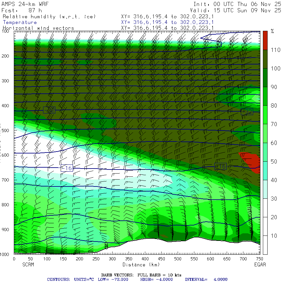283x283 pixels.
Task: Click the left -16 temperature contour label
Action: point(67,168)
